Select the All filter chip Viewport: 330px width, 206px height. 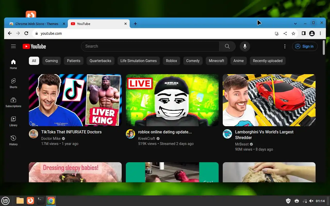pyautogui.click(x=34, y=61)
